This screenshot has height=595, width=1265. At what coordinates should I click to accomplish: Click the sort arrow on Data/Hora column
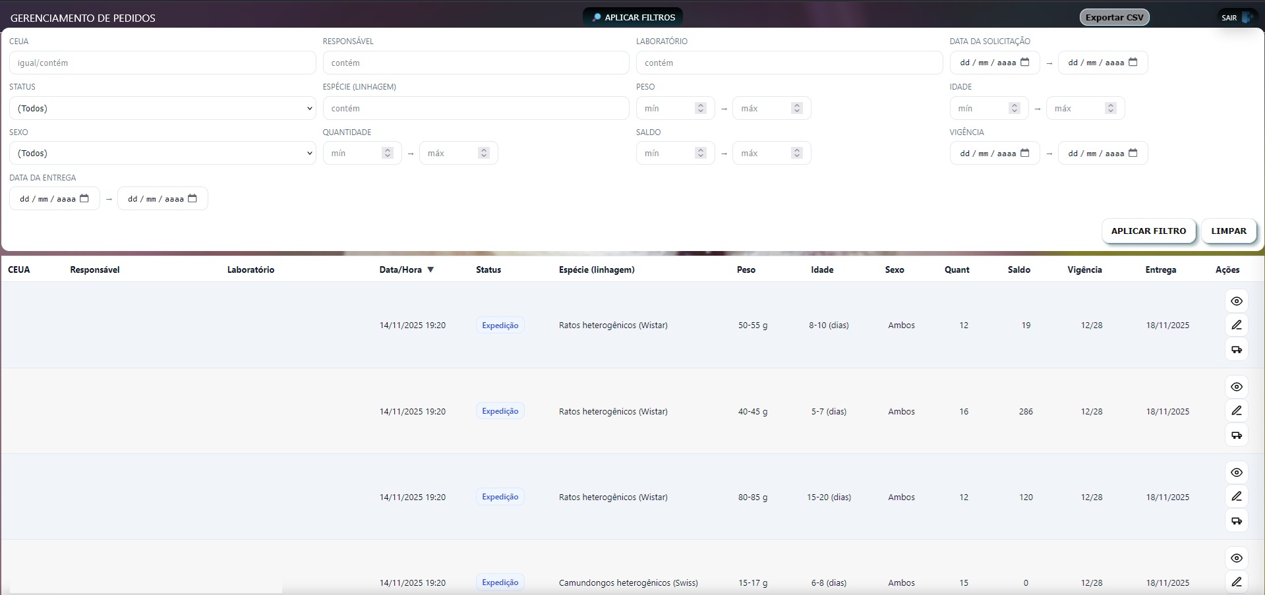point(431,269)
